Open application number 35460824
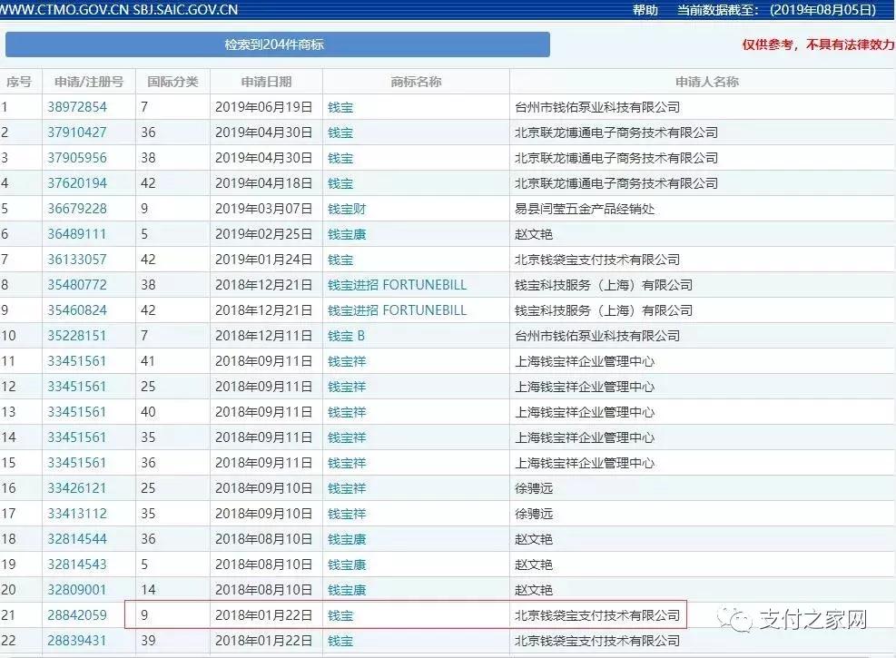Screen dimensions: 896x658 tap(77, 310)
